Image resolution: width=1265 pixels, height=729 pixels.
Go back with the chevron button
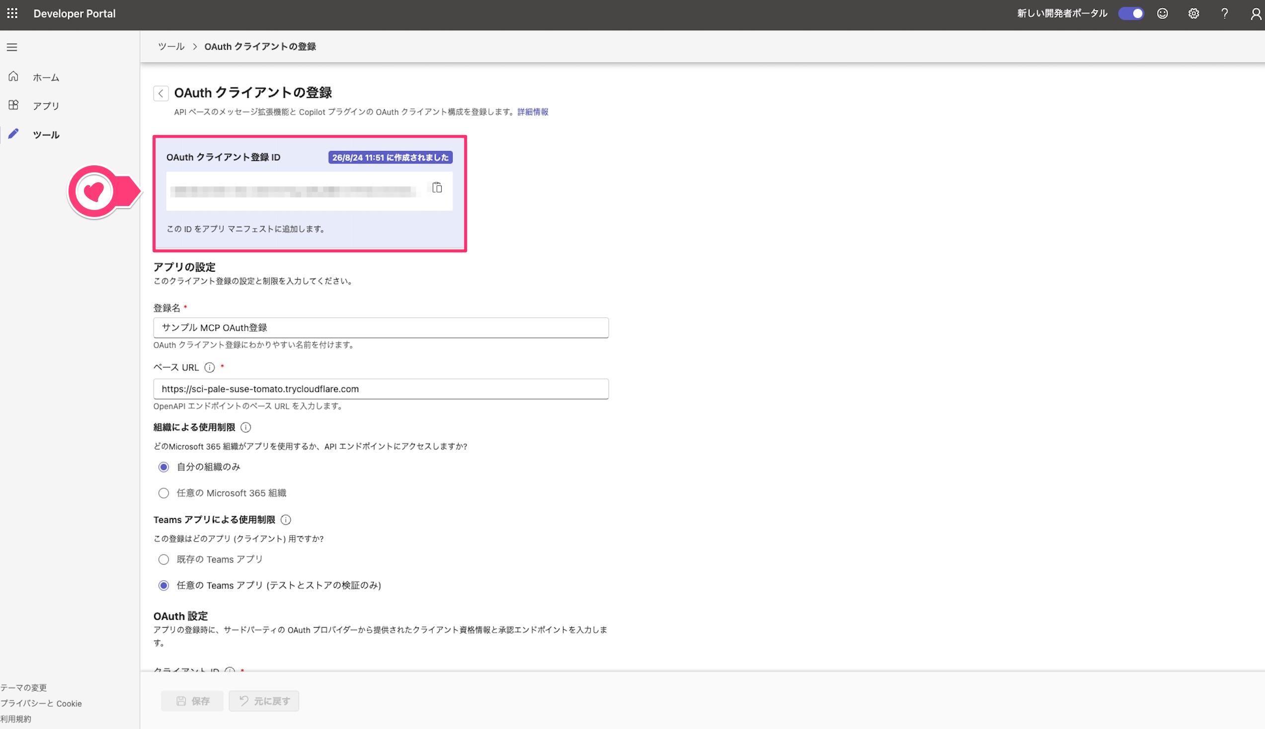coord(161,93)
